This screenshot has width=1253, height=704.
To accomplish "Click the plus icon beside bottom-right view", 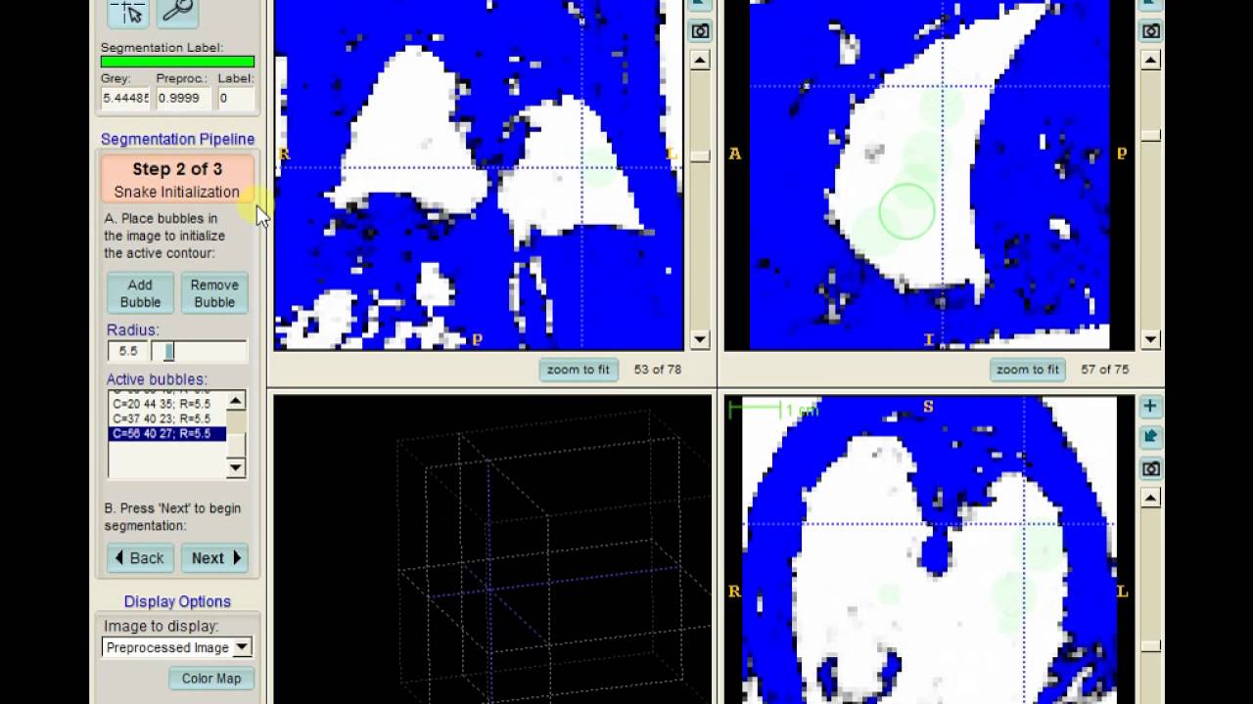I will pyautogui.click(x=1150, y=407).
